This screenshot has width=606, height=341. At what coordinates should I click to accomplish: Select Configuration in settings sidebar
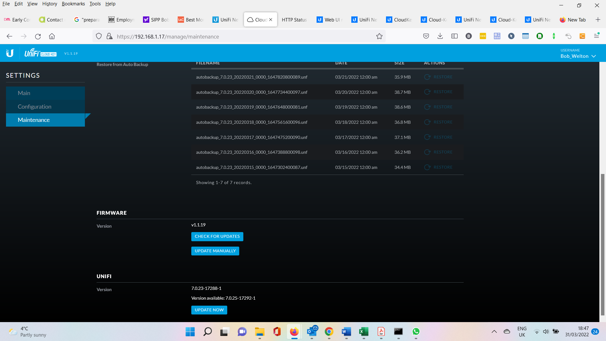[45, 107]
